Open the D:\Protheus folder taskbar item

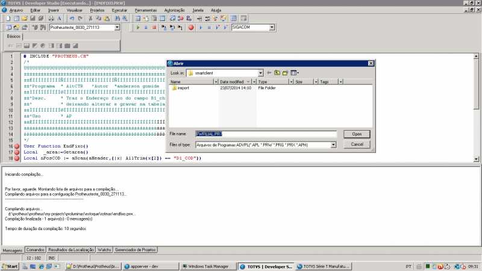tap(93, 267)
